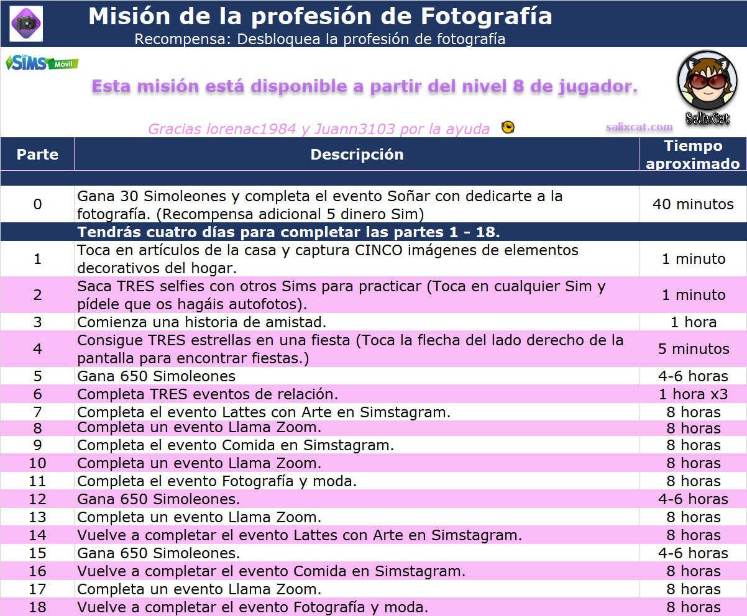Click the 'Tendrás cuatro días' section row
The image size is (747, 616).
[373, 232]
